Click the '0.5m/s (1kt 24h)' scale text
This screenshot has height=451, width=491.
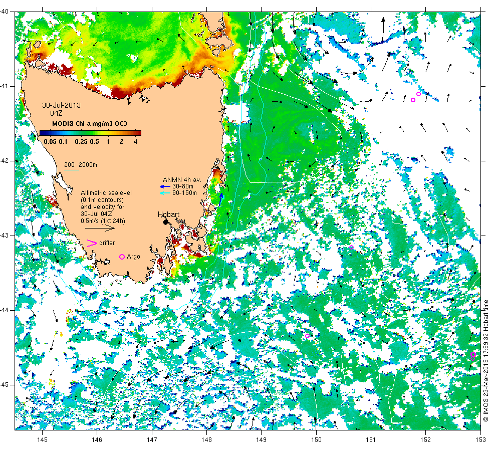click(103, 221)
